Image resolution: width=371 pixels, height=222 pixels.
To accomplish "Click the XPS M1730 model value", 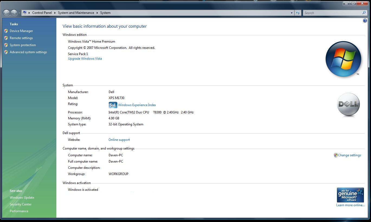I will [x=117, y=98].
